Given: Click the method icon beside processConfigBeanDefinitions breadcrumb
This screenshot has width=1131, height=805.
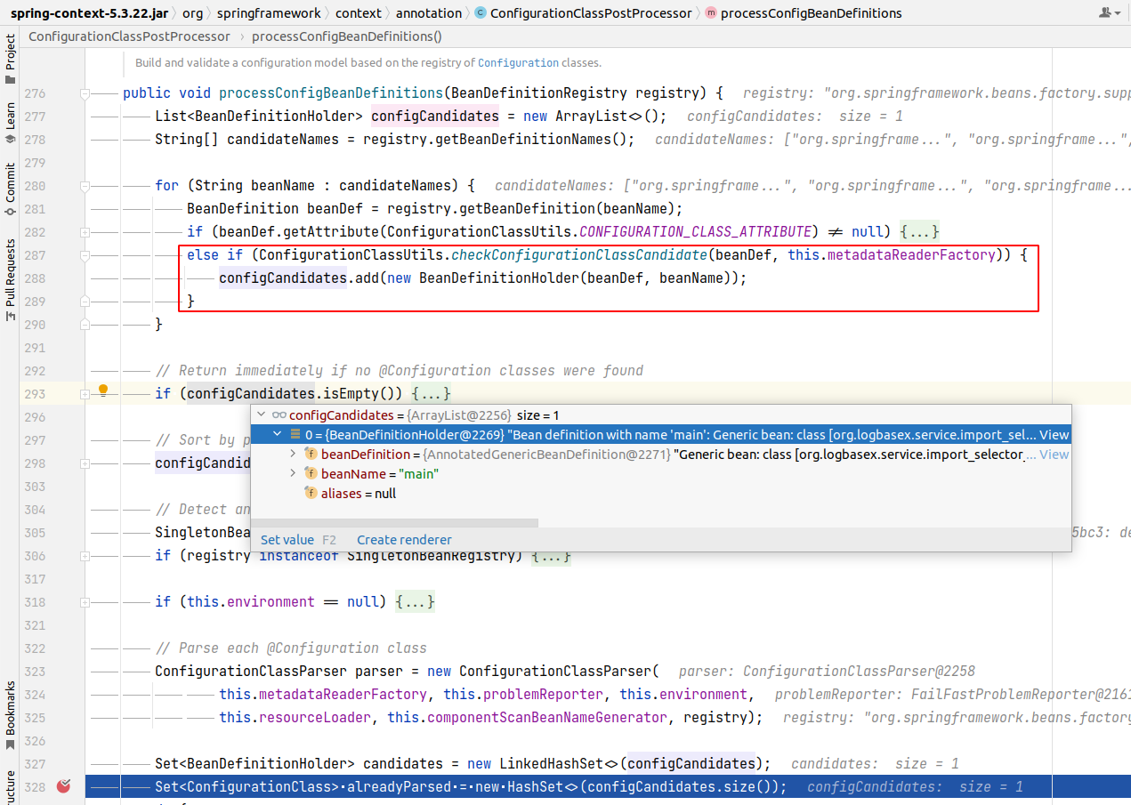Looking at the screenshot, I should tap(709, 13).
